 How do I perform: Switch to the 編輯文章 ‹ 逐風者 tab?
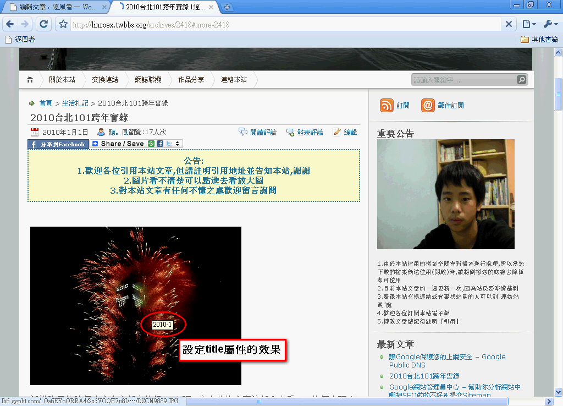(x=57, y=7)
